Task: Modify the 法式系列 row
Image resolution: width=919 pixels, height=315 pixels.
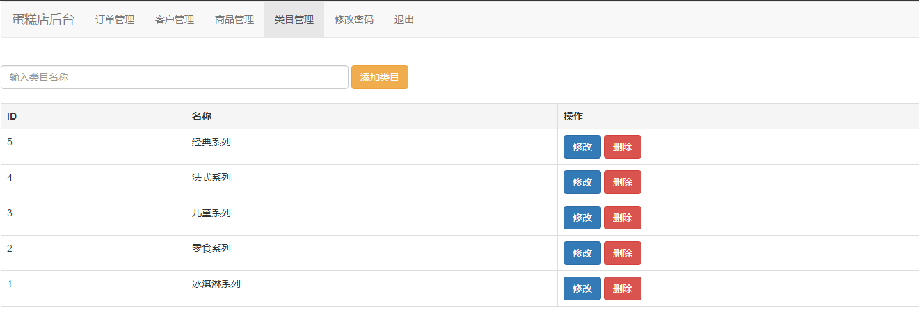Action: [582, 182]
